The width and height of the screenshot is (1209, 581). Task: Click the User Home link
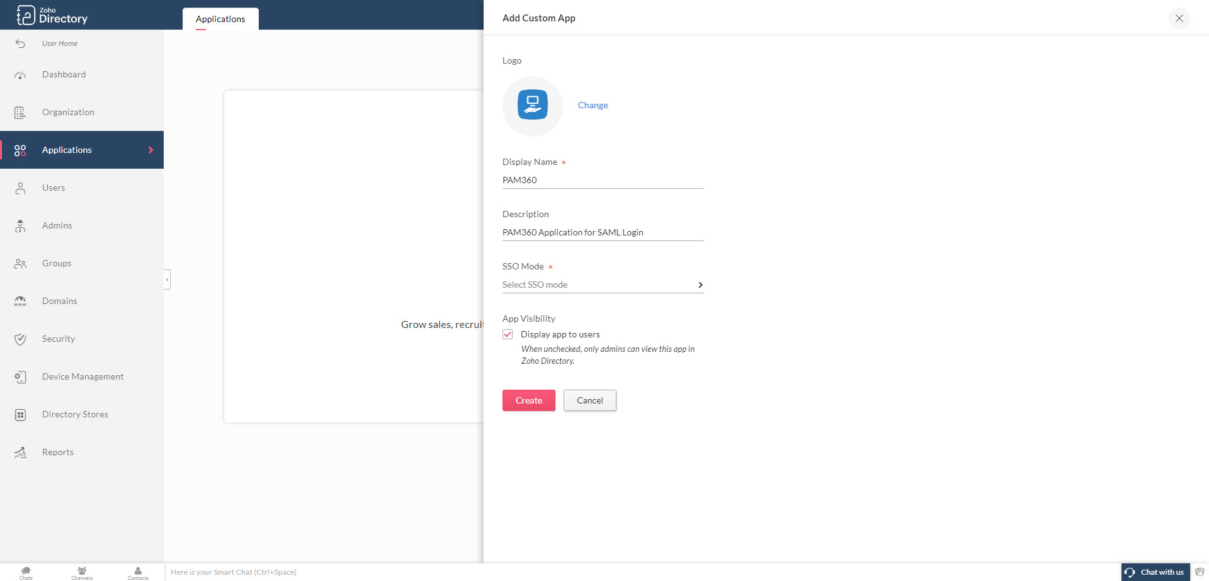[x=60, y=43]
